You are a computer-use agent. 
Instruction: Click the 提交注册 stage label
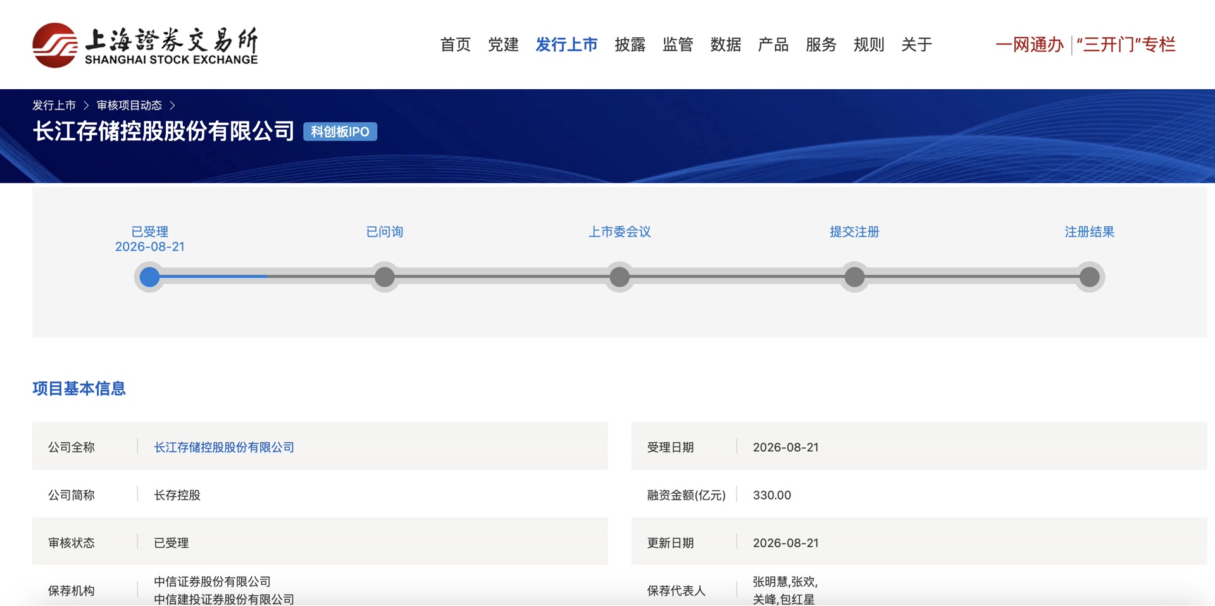click(x=854, y=232)
